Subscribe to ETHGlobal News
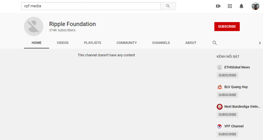The image size is (263, 140). (228, 75)
